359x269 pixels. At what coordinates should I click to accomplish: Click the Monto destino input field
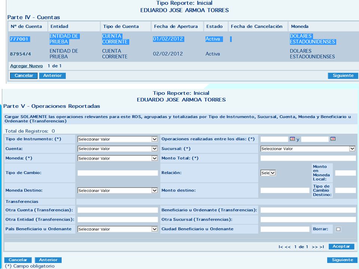[285, 191]
